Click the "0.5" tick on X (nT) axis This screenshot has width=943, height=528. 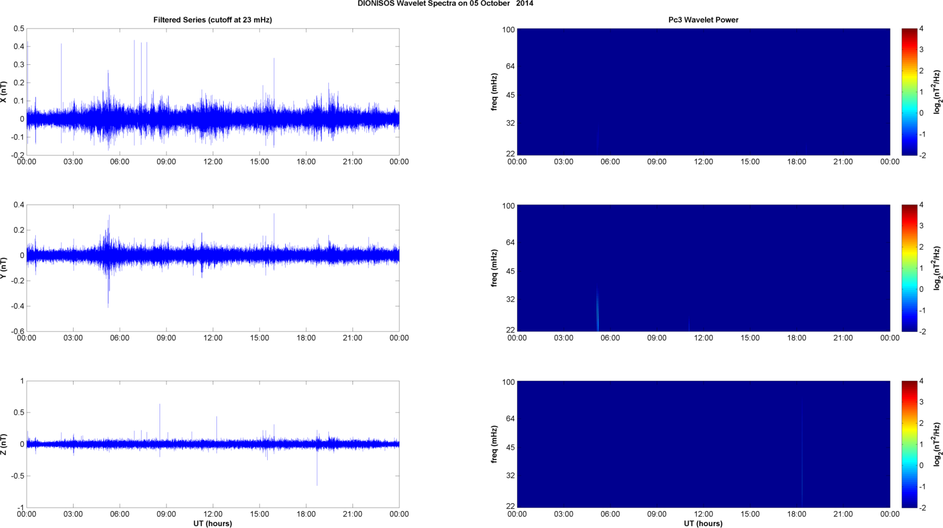pos(19,29)
